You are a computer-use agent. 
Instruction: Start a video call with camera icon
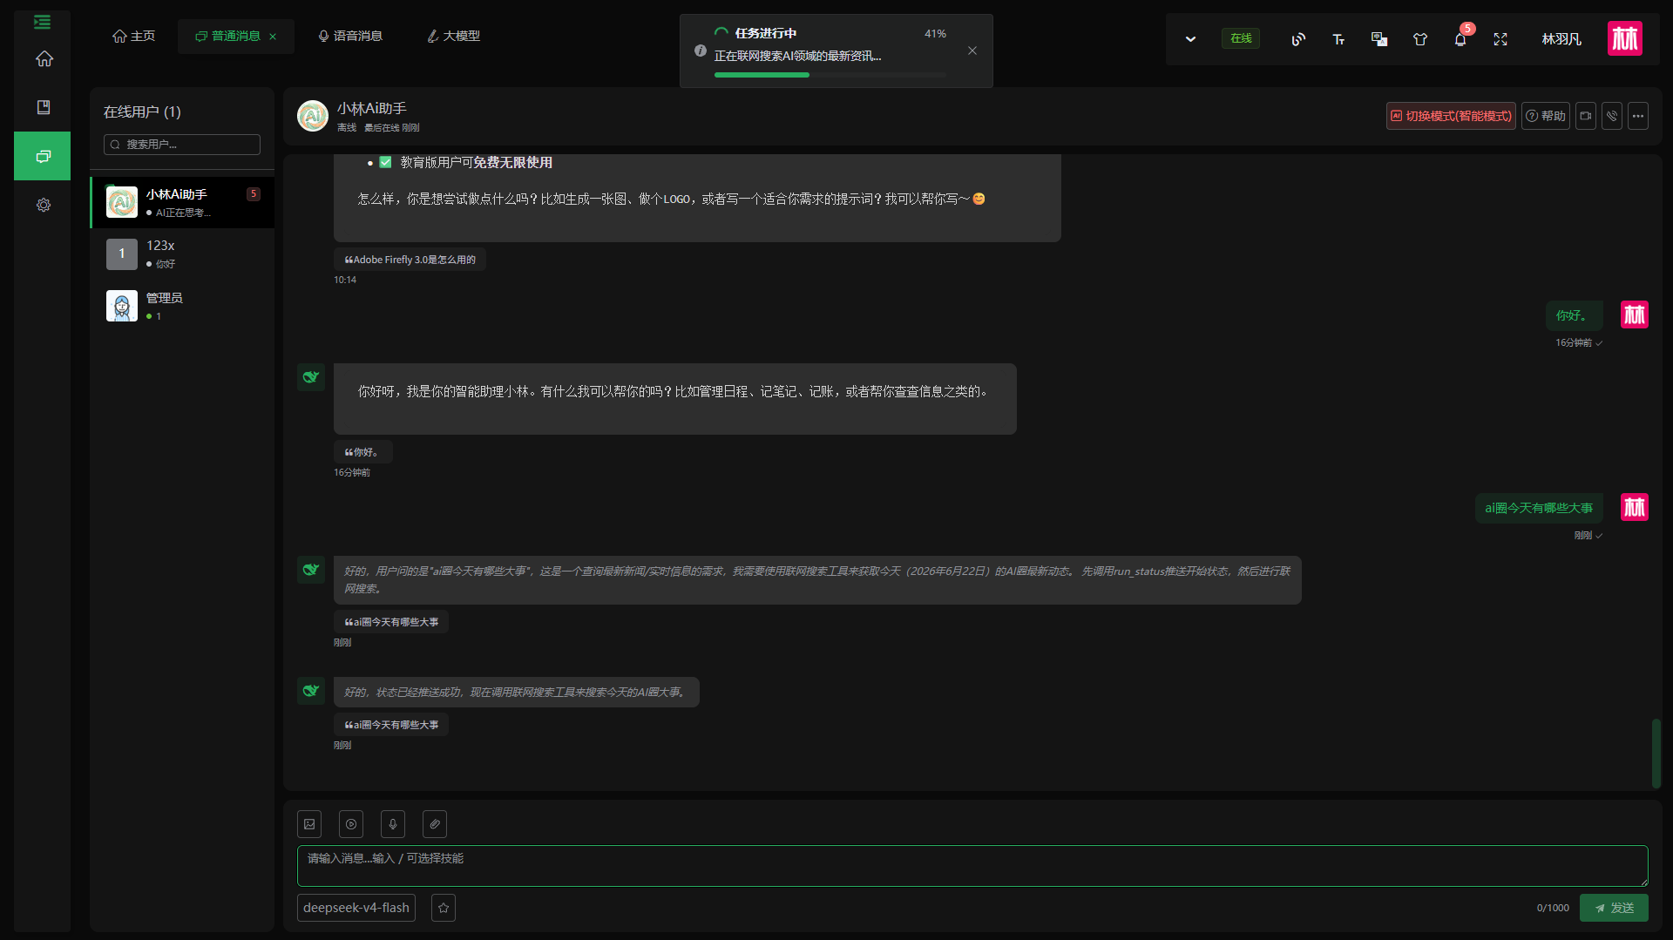click(1586, 116)
